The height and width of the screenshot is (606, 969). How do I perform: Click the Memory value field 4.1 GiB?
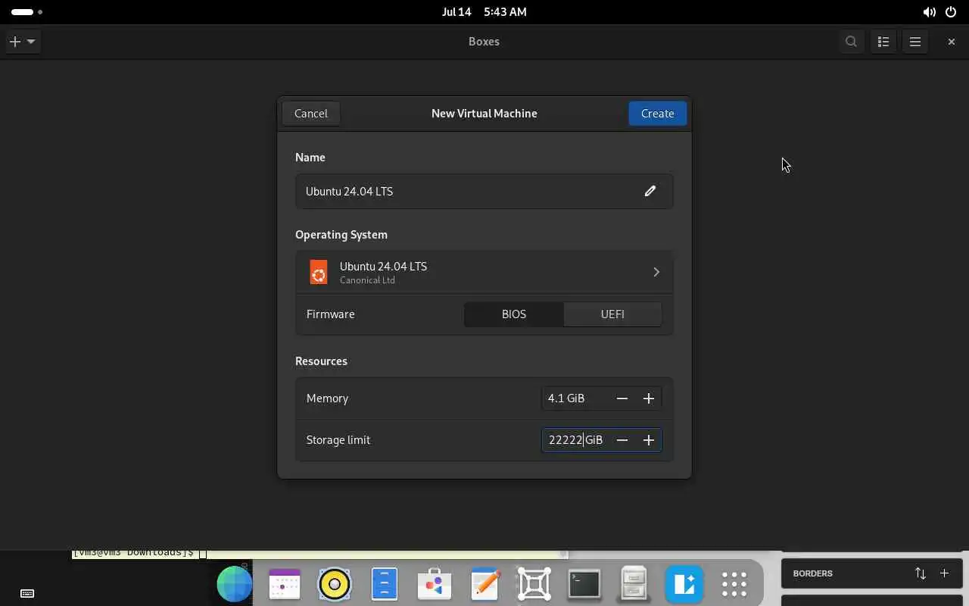tap(575, 398)
